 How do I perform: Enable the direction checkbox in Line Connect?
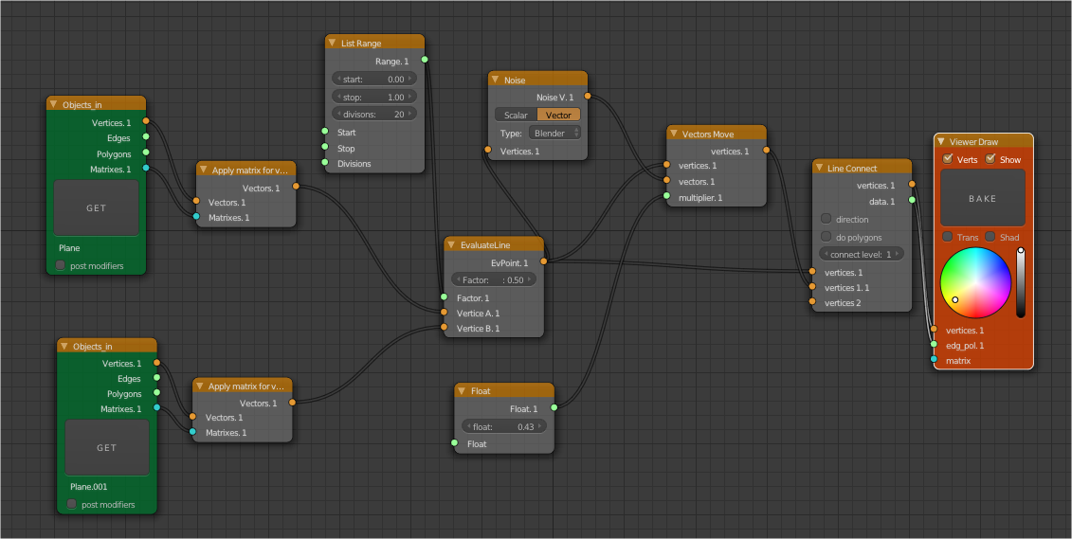pos(826,219)
